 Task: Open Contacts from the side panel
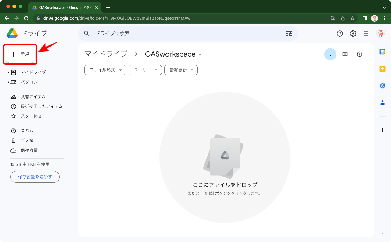click(x=382, y=103)
